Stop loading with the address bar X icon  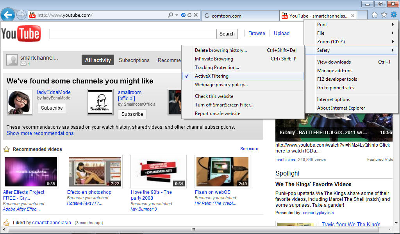pyautogui.click(x=196, y=15)
